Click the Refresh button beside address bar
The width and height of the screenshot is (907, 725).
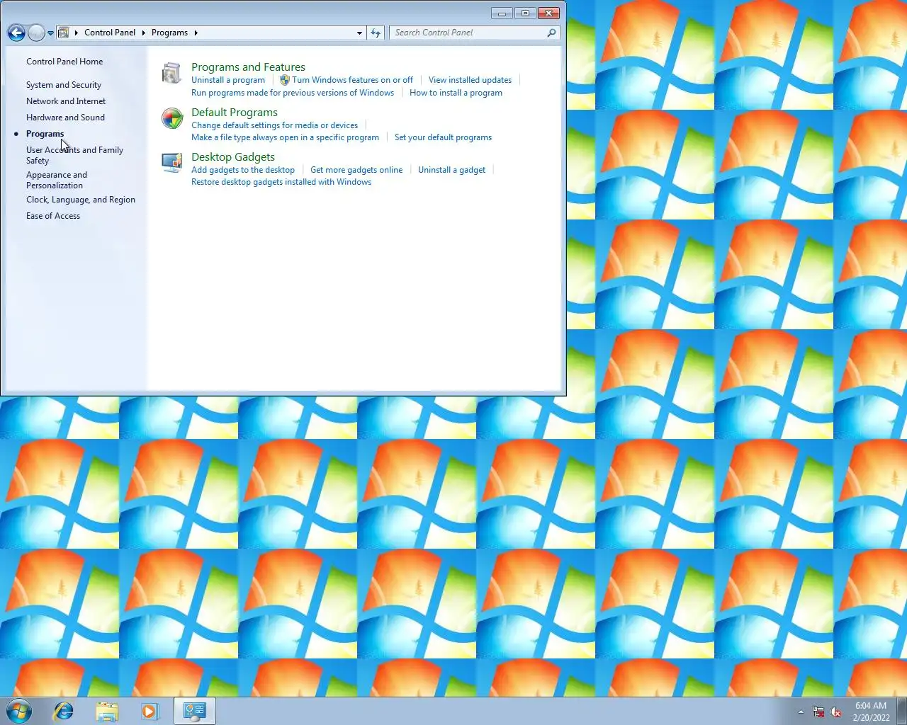376,33
